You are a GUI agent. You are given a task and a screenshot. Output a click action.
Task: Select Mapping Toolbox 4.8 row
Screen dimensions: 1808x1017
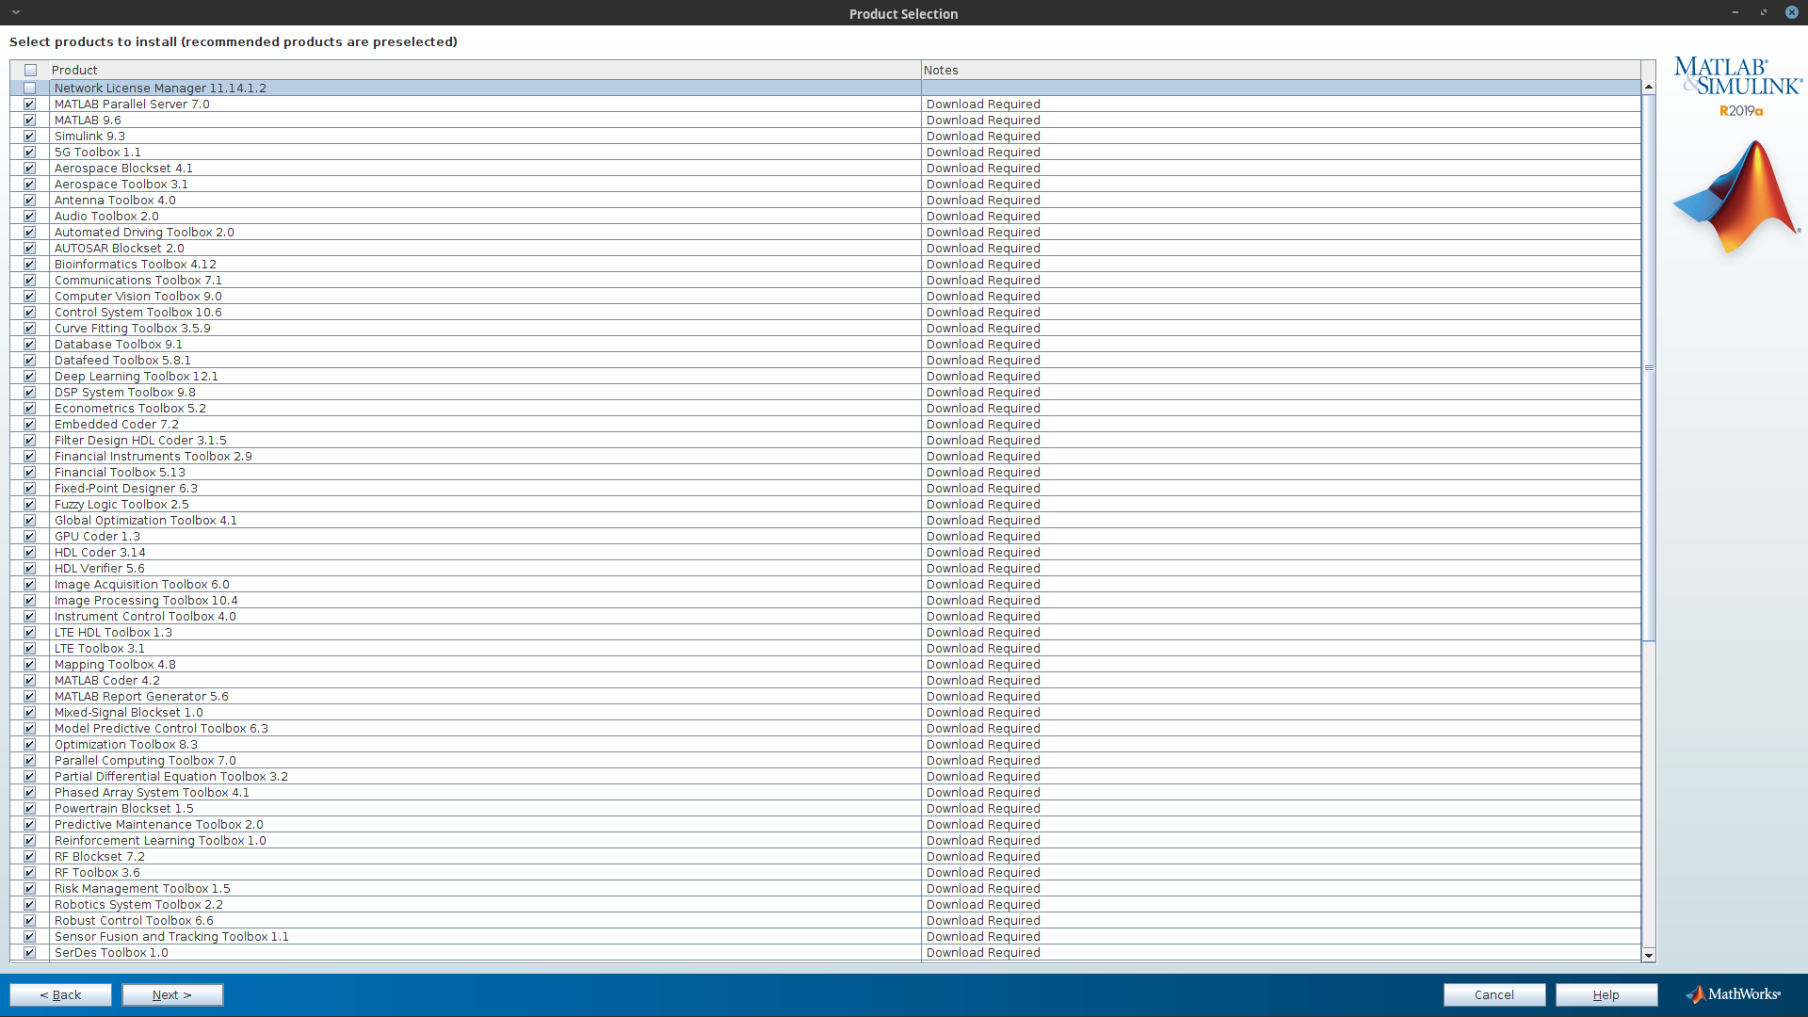pos(825,665)
